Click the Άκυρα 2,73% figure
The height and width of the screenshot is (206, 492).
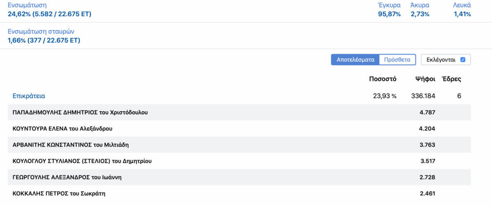click(x=420, y=10)
